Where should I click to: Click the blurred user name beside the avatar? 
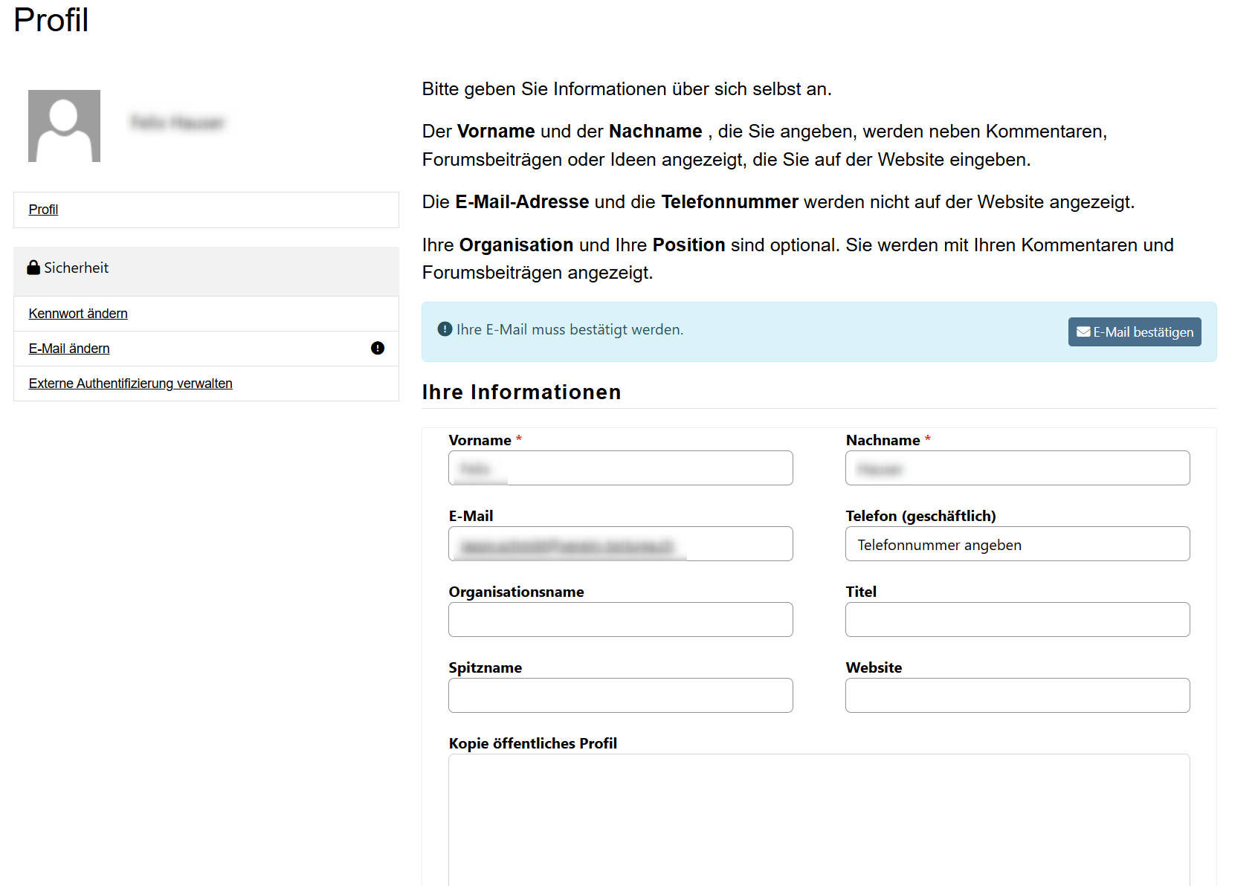point(177,123)
